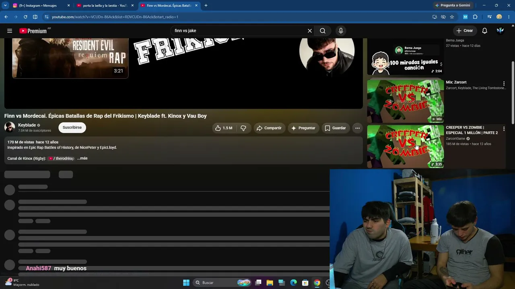Switch to porta la bella y la bestia tab

coord(105,6)
